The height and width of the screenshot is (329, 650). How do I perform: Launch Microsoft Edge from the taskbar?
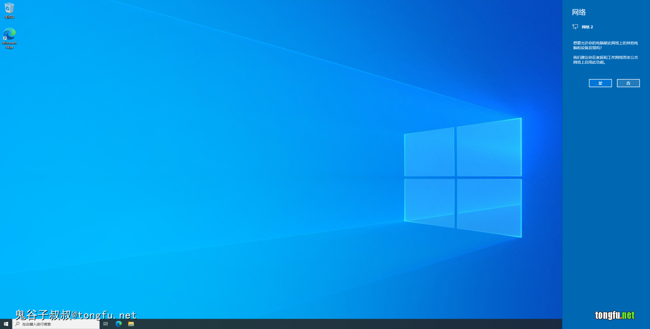(x=119, y=324)
